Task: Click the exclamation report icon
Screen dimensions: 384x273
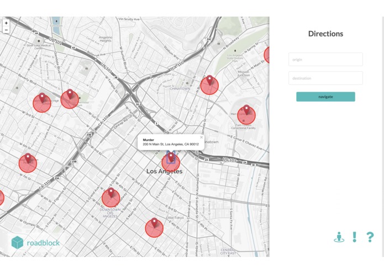Action: coord(354,237)
